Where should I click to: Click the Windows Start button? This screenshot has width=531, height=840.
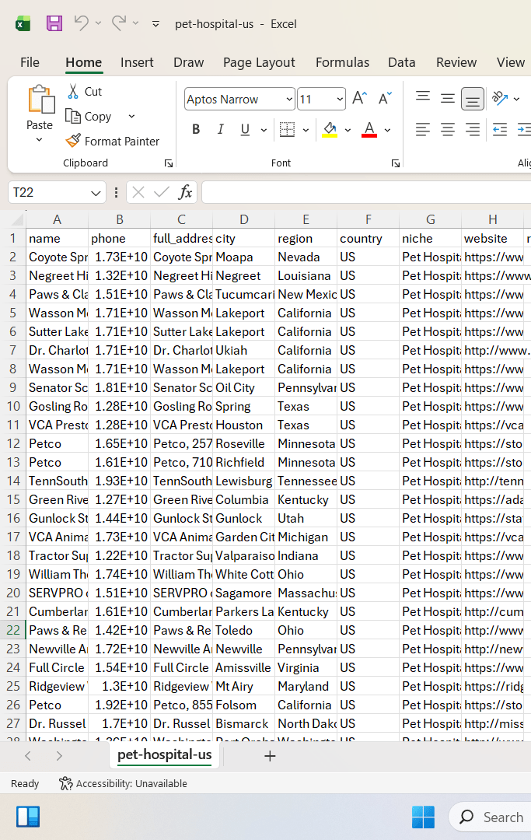423,817
